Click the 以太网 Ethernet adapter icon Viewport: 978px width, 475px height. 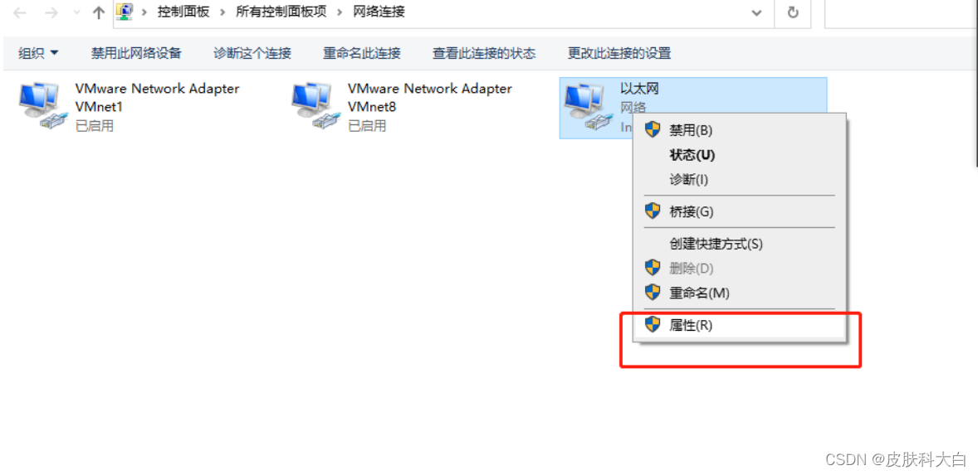tap(587, 105)
